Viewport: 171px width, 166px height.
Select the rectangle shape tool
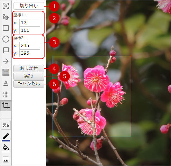pos(6,28)
